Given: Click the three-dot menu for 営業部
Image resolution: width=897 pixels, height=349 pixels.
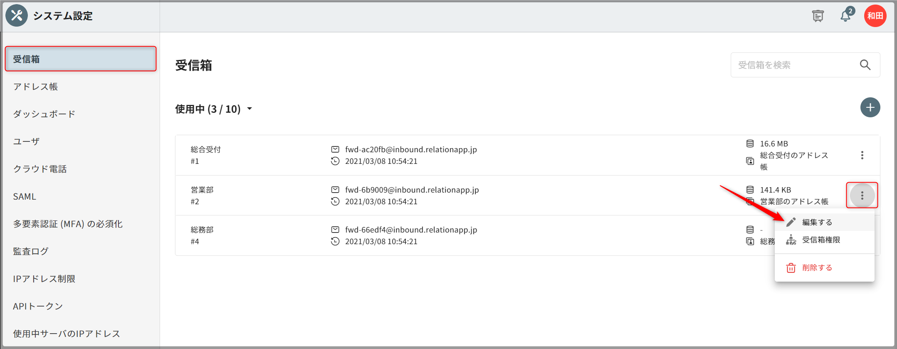Looking at the screenshot, I should [x=862, y=196].
